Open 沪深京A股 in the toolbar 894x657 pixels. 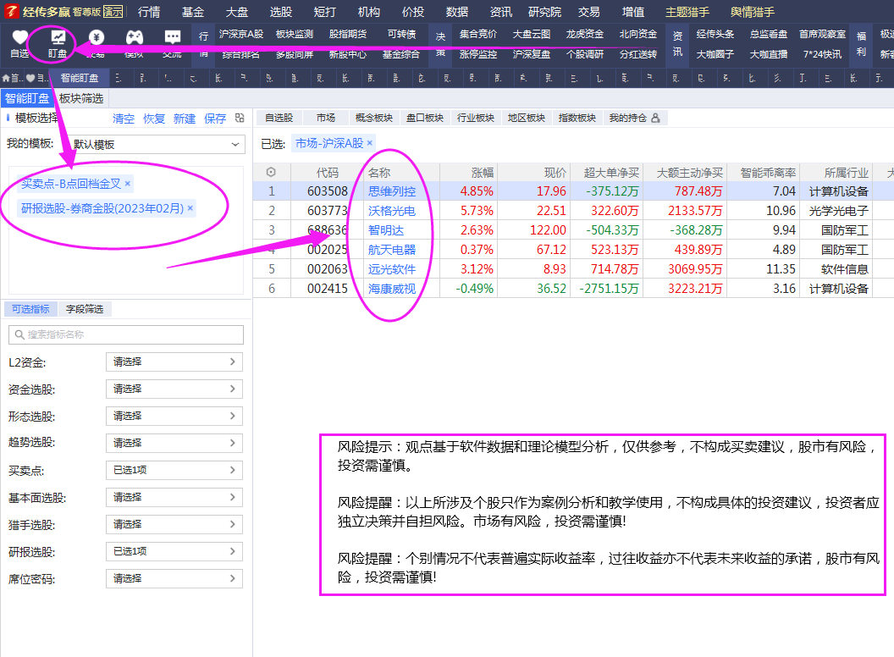(x=241, y=34)
